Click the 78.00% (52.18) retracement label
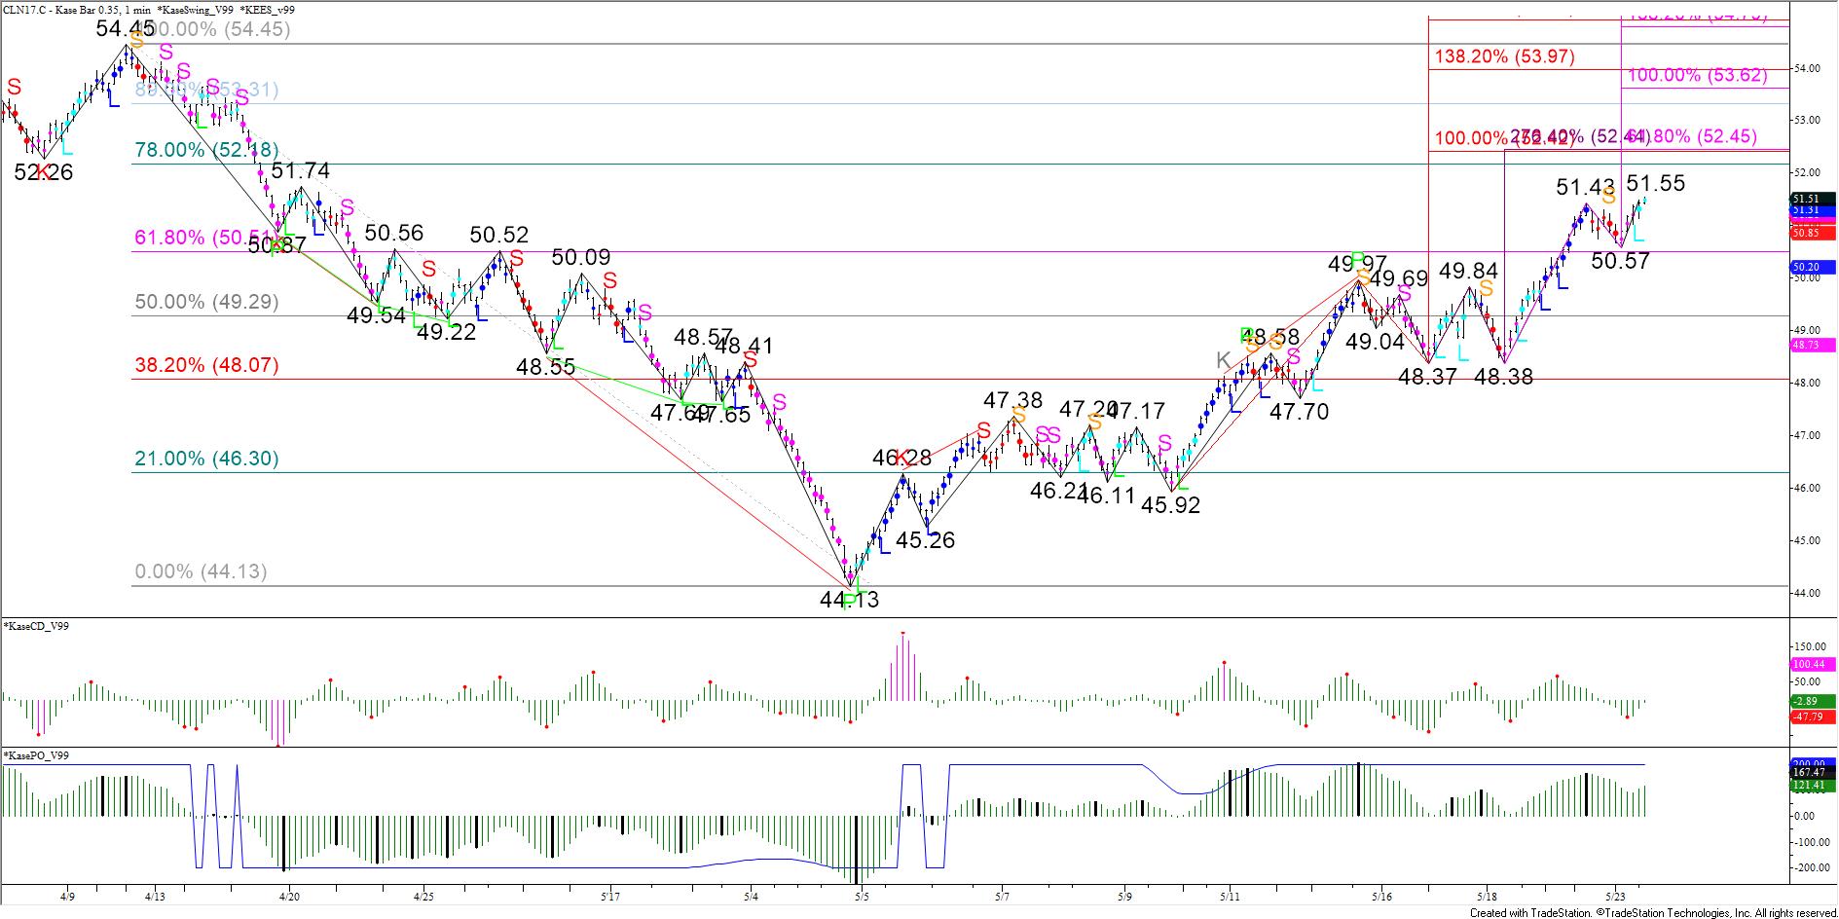The image size is (1839, 919). tap(205, 150)
